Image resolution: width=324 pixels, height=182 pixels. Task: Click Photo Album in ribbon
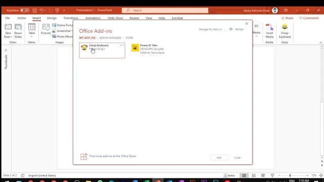pos(63,36)
